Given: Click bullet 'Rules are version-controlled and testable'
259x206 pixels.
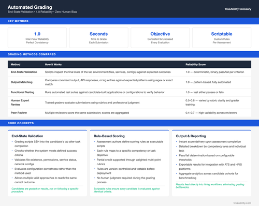Looking at the screenshot, I should tap(126, 171).
